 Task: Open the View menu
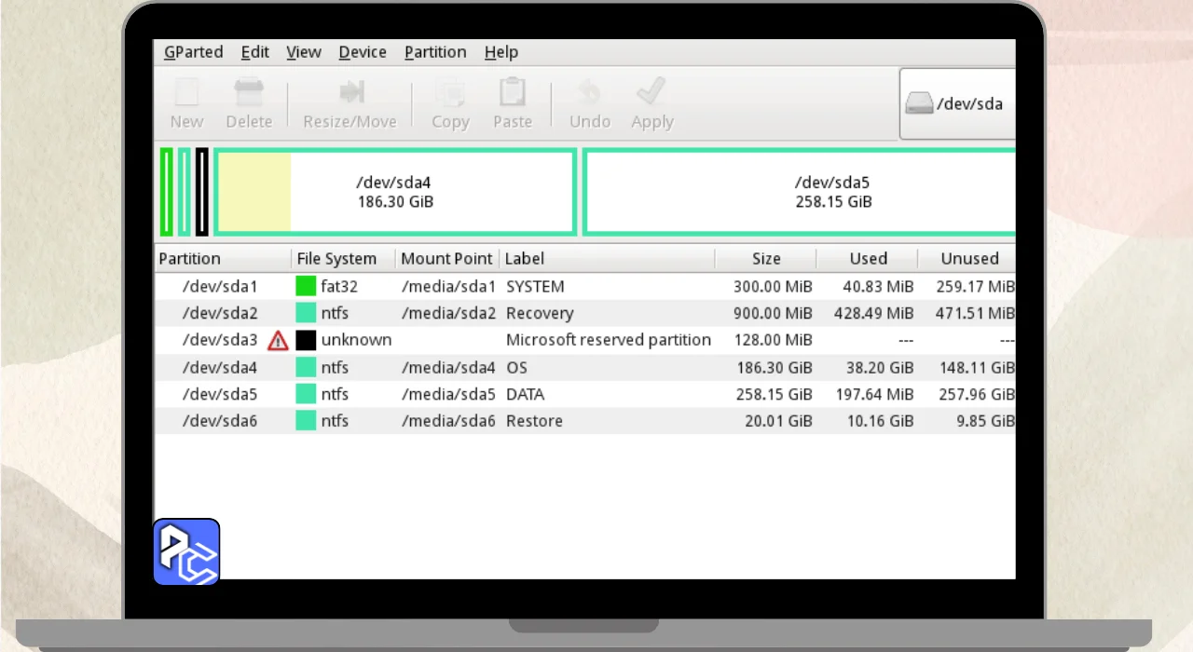[304, 52]
